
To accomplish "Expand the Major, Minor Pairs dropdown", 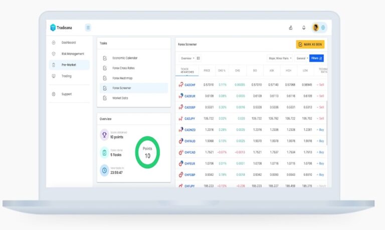I will [280, 58].
